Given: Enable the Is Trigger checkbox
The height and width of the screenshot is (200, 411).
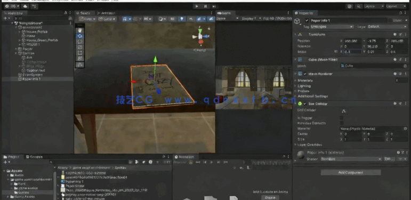Looking at the screenshot, I should (342, 118).
